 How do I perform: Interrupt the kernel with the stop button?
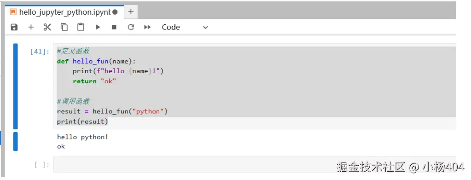click(114, 27)
